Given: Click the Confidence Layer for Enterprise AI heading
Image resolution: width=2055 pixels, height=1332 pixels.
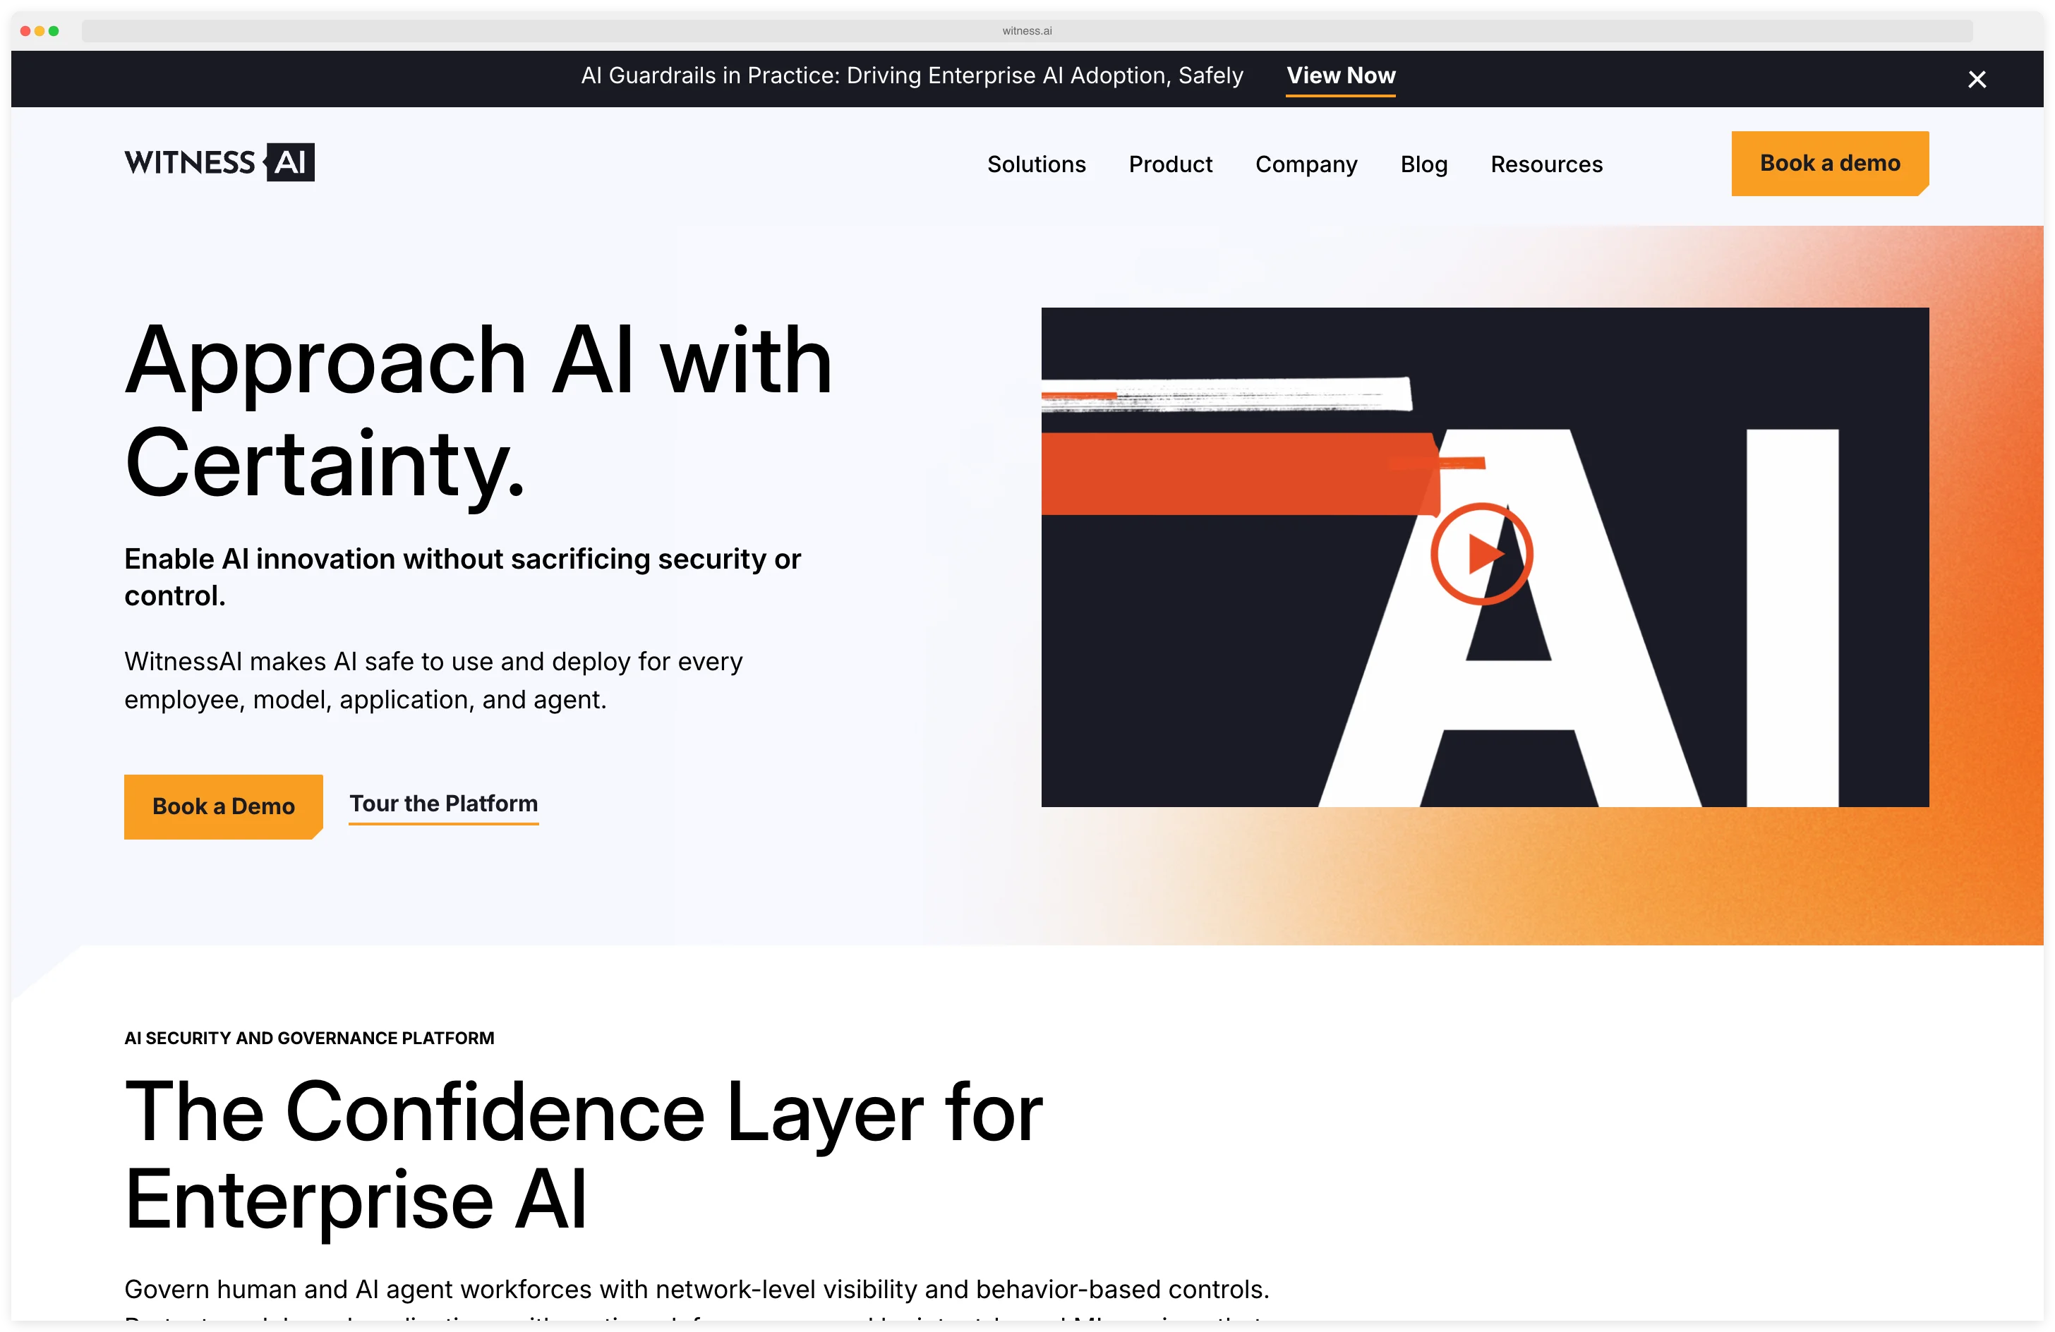Looking at the screenshot, I should tap(584, 1157).
